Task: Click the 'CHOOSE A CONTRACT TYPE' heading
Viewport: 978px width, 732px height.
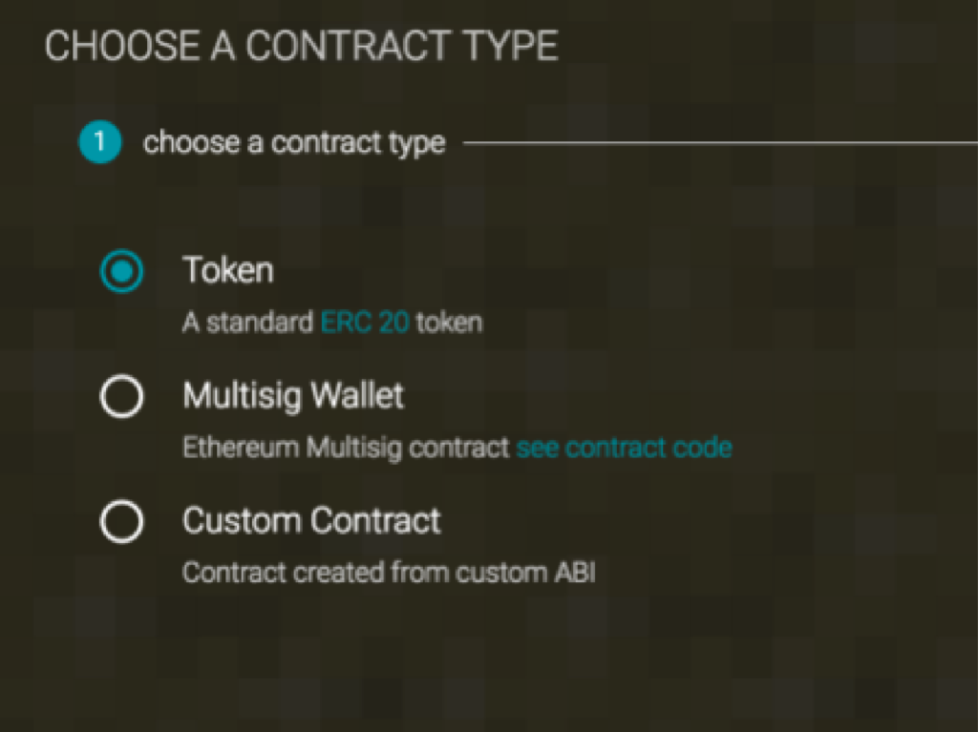Action: tap(301, 47)
